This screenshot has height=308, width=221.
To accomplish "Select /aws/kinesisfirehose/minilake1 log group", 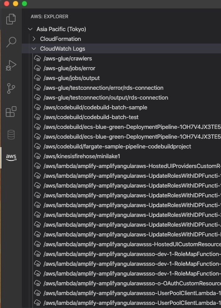I will click(x=82, y=156).
